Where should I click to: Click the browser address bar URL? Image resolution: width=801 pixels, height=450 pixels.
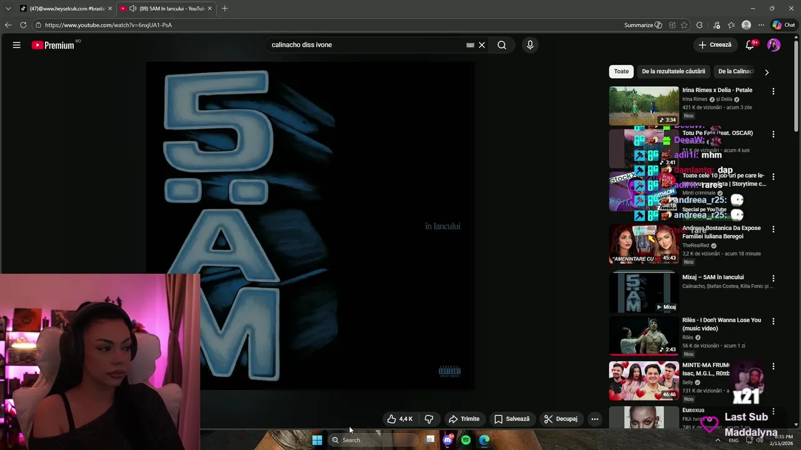point(108,25)
